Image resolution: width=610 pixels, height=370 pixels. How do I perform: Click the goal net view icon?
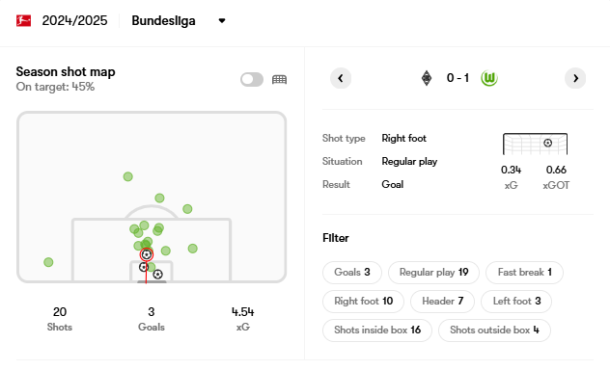[279, 80]
